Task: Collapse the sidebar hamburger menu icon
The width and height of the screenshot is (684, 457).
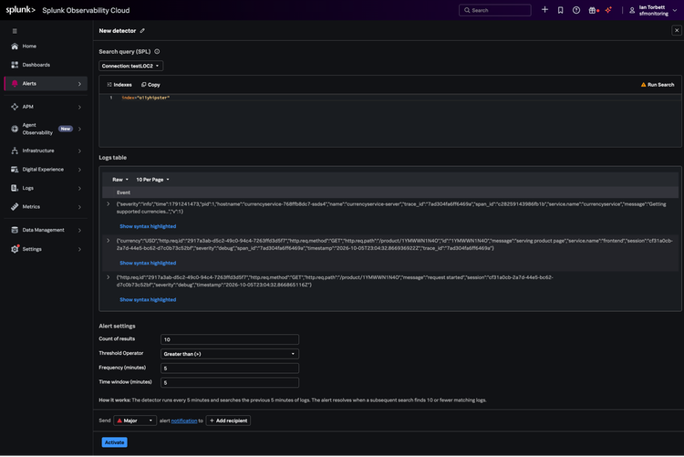Action: tap(15, 31)
